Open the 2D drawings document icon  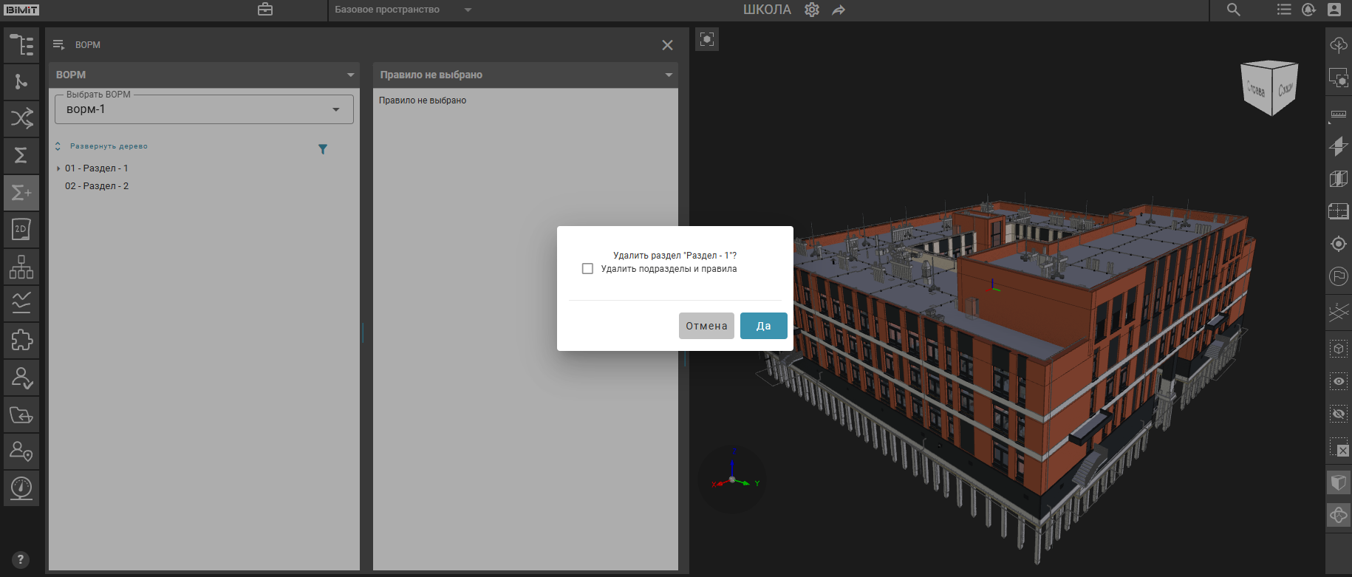[x=21, y=230]
